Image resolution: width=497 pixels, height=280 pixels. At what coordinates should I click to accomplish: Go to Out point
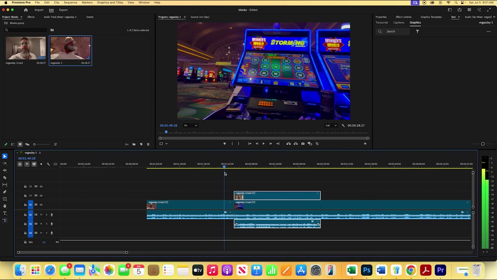pos(278,143)
